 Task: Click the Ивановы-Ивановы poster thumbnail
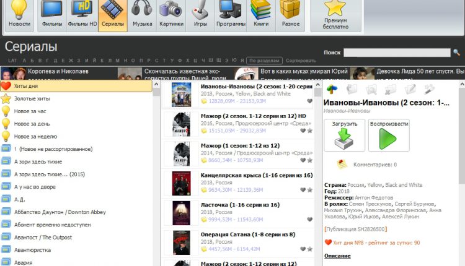click(181, 95)
